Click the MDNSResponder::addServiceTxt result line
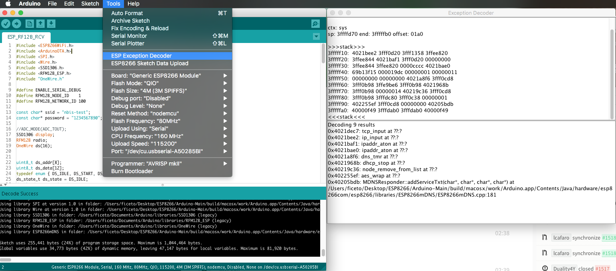Viewport: 616px width, 271px height. click(470, 188)
